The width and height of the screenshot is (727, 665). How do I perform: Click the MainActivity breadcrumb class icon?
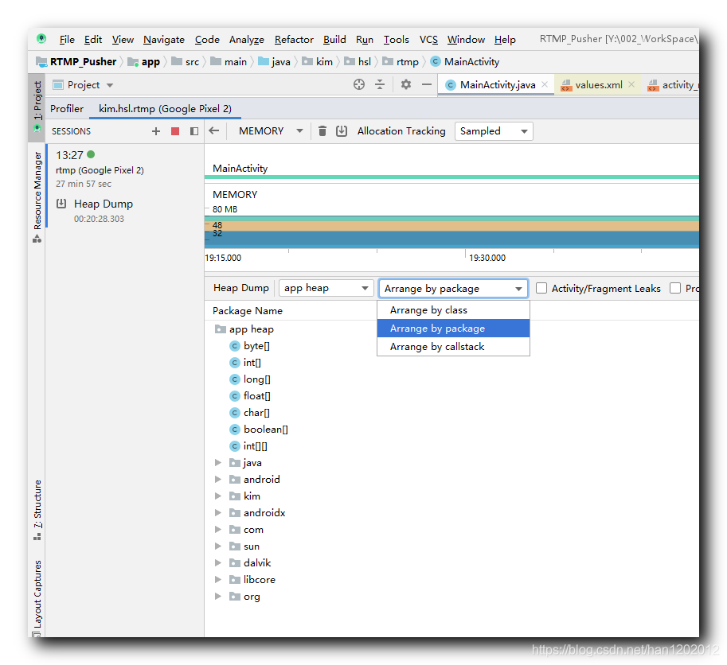tap(436, 61)
